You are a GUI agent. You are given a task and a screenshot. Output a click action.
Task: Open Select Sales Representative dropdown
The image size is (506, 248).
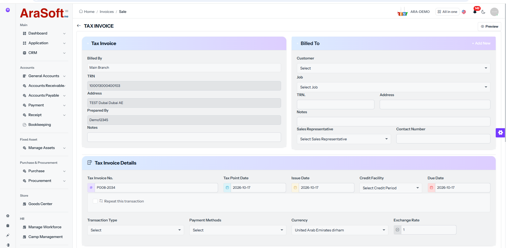[x=344, y=139]
